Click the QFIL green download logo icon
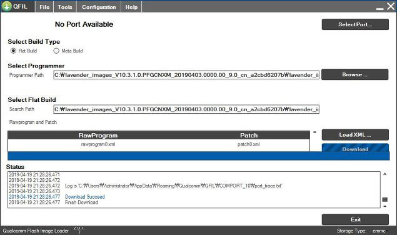397x235 pixels. point(7,6)
